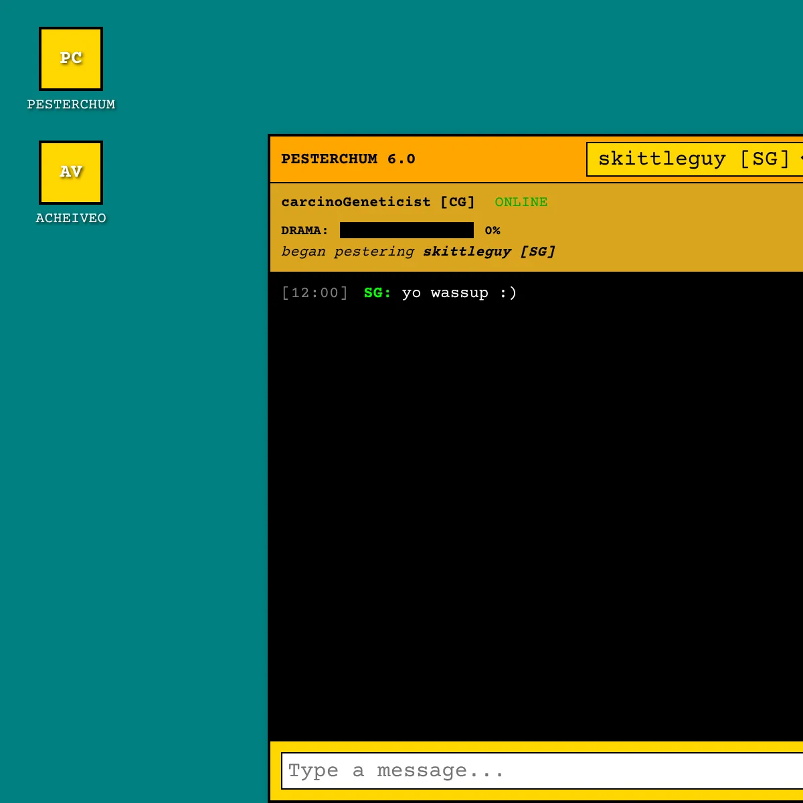Image resolution: width=803 pixels, height=803 pixels.
Task: Click the black DRAMA meter bar
Action: tap(407, 230)
